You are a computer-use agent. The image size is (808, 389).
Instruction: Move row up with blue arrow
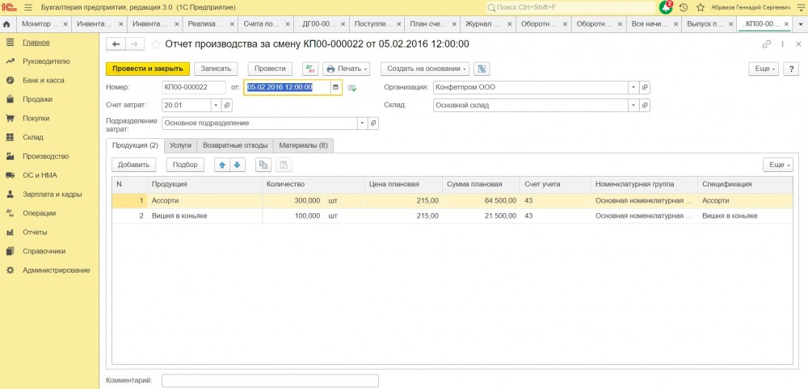point(222,165)
